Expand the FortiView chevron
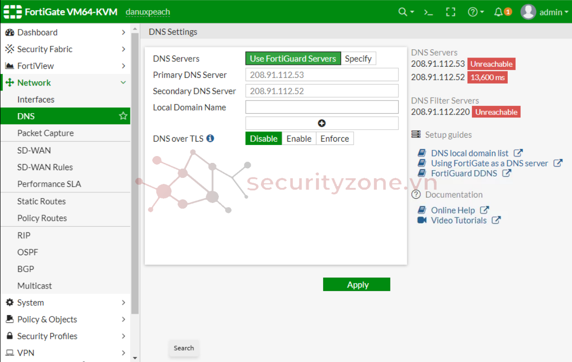Screen dimensions: 572x362 pos(123,66)
